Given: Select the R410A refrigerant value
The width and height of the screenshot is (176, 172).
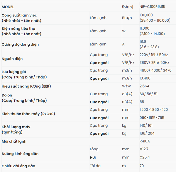Looking at the screenshot, I should (x=145, y=141).
